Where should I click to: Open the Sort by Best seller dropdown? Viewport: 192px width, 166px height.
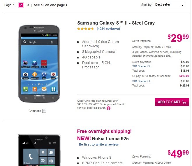pyautogui.click(x=169, y=5)
